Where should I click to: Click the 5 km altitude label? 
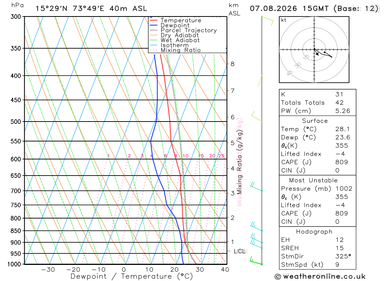coord(232,143)
